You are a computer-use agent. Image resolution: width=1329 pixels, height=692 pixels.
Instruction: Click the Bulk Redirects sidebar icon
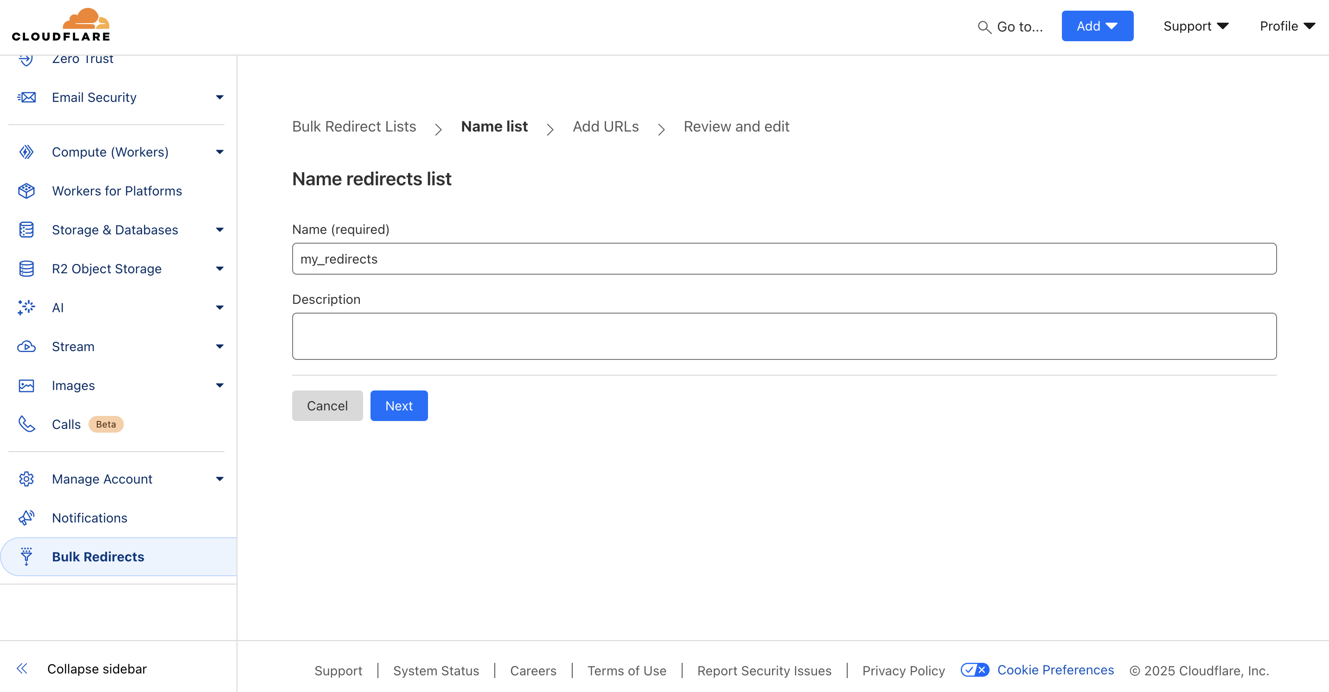pyautogui.click(x=26, y=556)
